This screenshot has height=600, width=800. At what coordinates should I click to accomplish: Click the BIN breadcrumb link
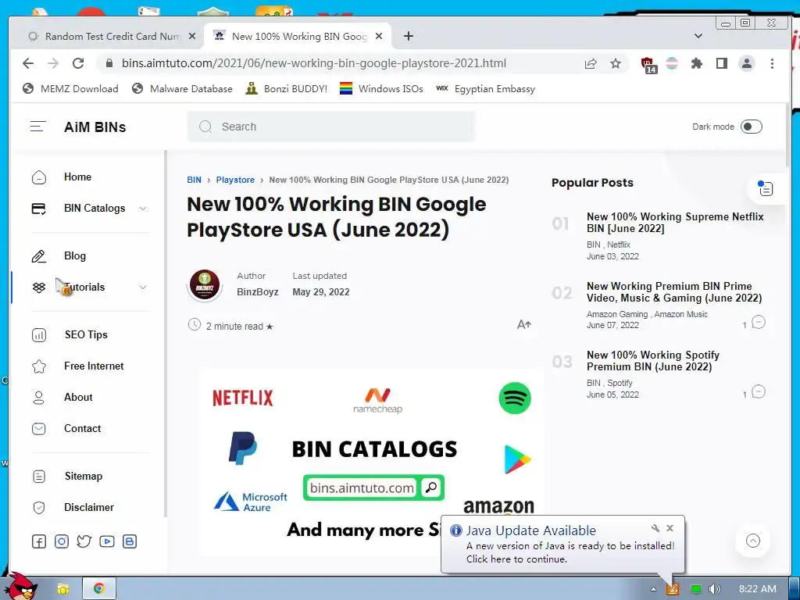(x=194, y=180)
